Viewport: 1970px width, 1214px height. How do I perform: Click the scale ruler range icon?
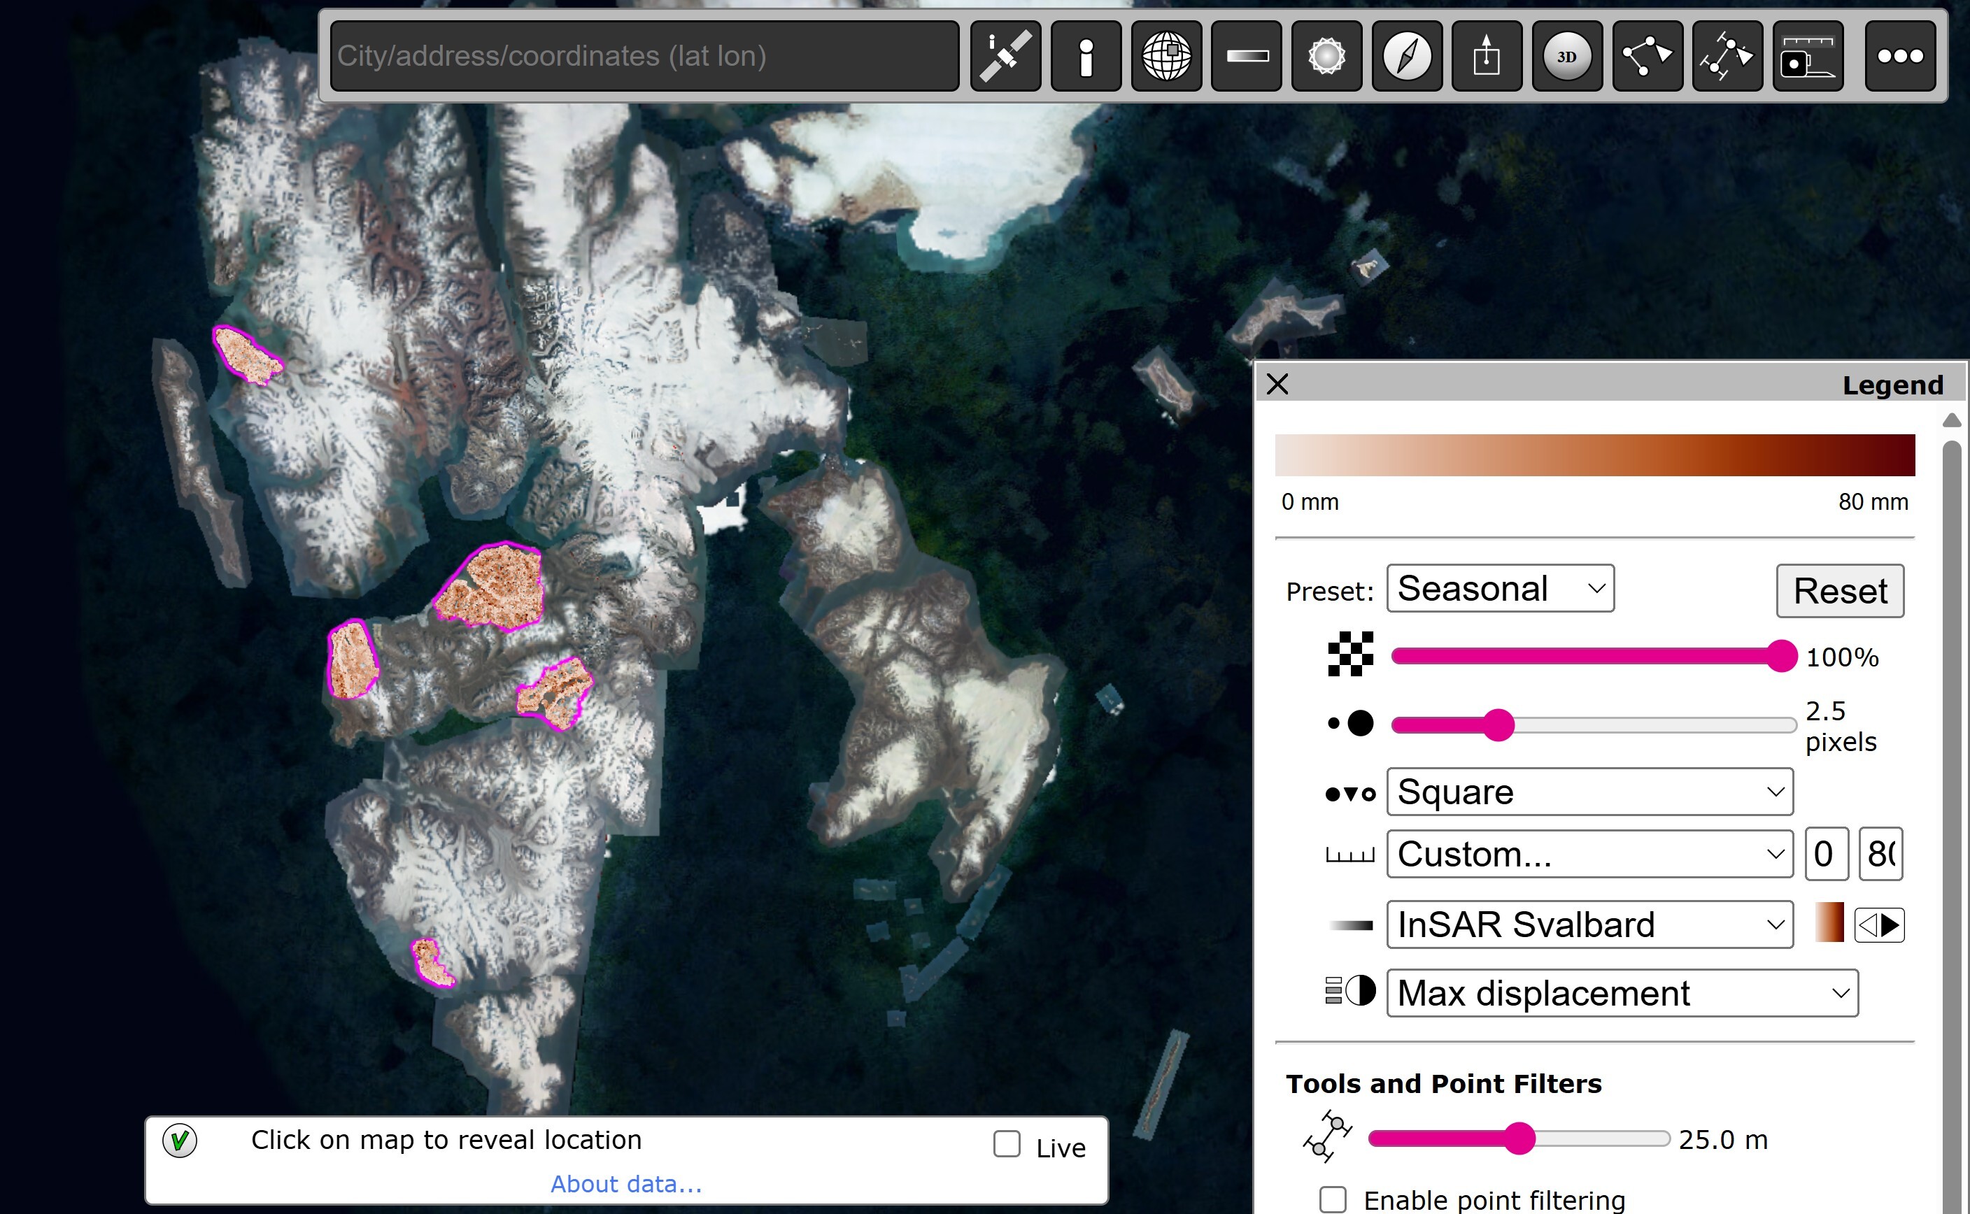click(x=1350, y=855)
